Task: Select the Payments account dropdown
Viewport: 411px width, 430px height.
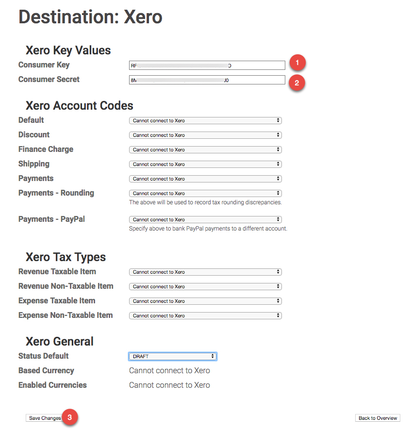Action: (x=205, y=179)
